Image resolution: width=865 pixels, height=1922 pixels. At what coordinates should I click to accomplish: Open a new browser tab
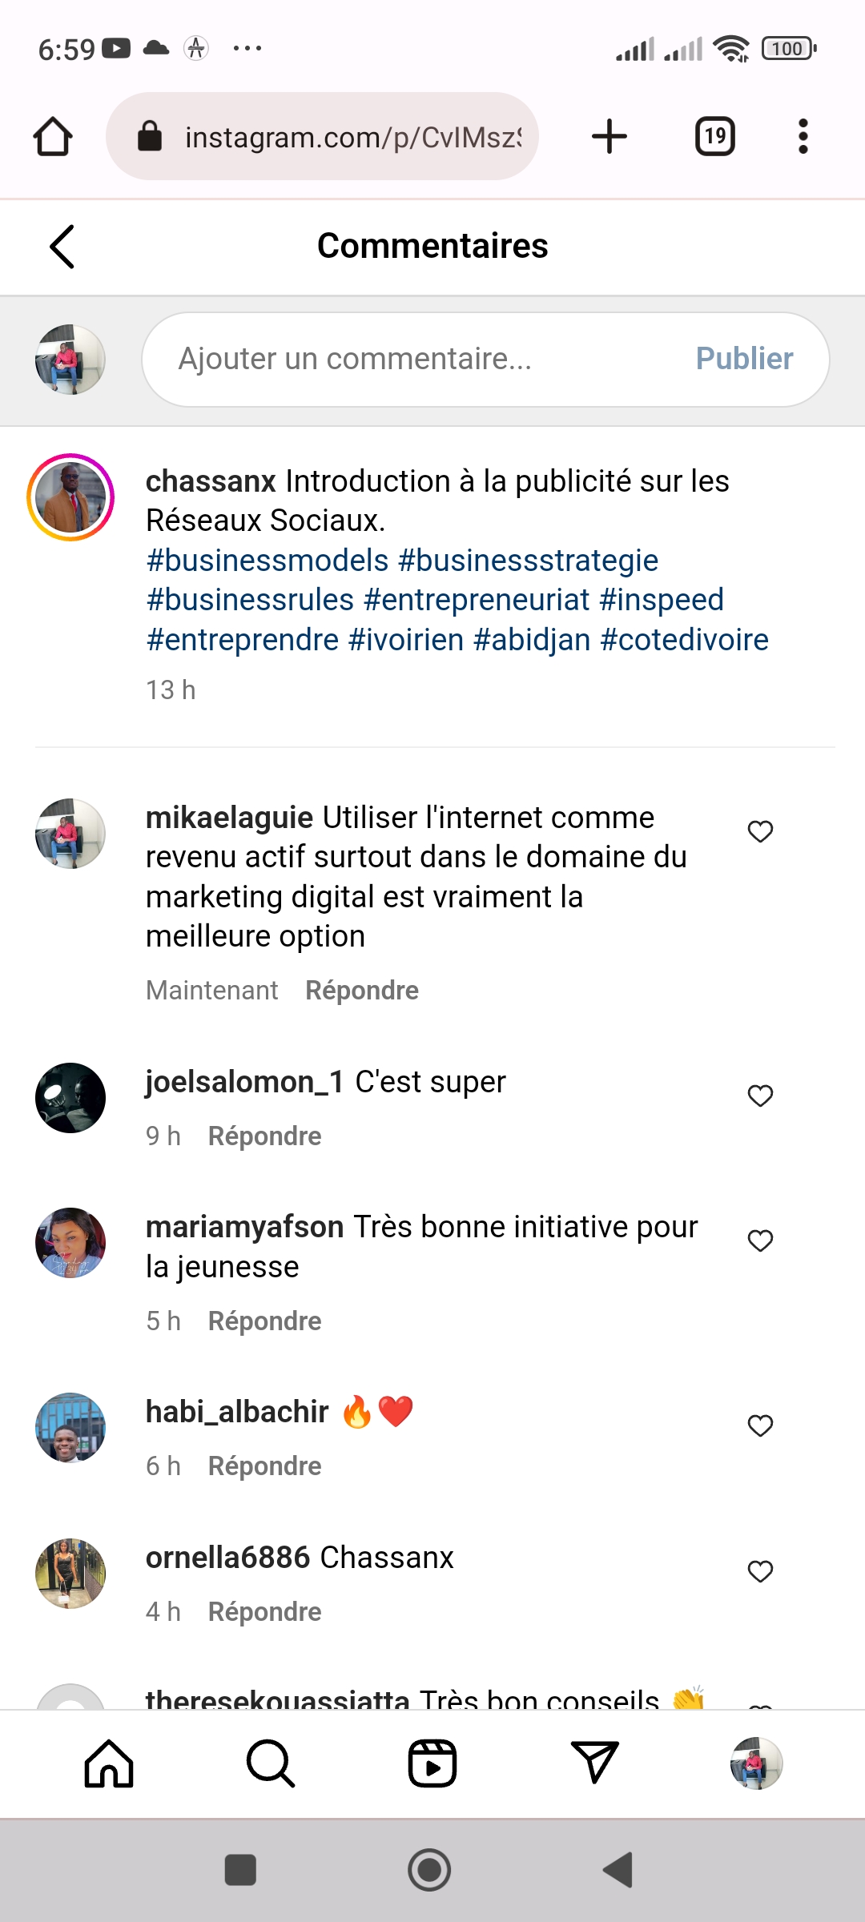610,136
